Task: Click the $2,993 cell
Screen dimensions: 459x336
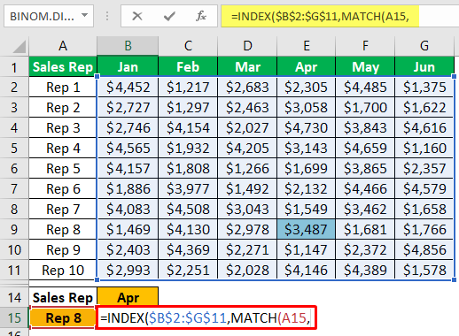Action: click(x=128, y=271)
